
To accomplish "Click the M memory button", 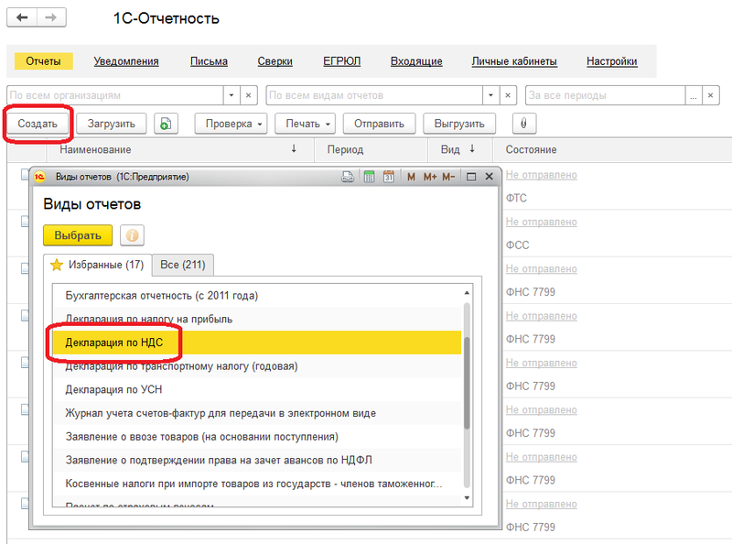I will [411, 177].
